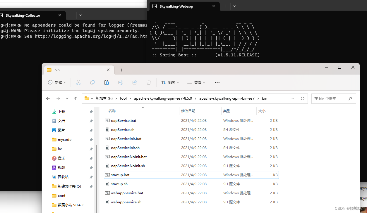Open the New (新建) dropdown
Screen dimensions: 367x213
click(57, 83)
